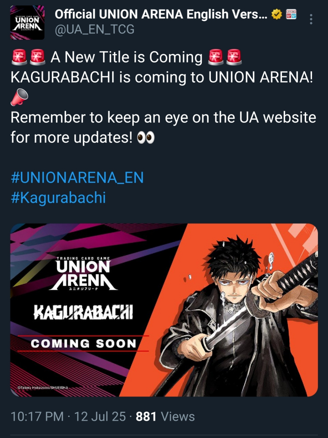Click the 'KAGURABACHI is coming to UNION ARENA!' text
Viewport: 328px width, 438px height.
(x=162, y=78)
